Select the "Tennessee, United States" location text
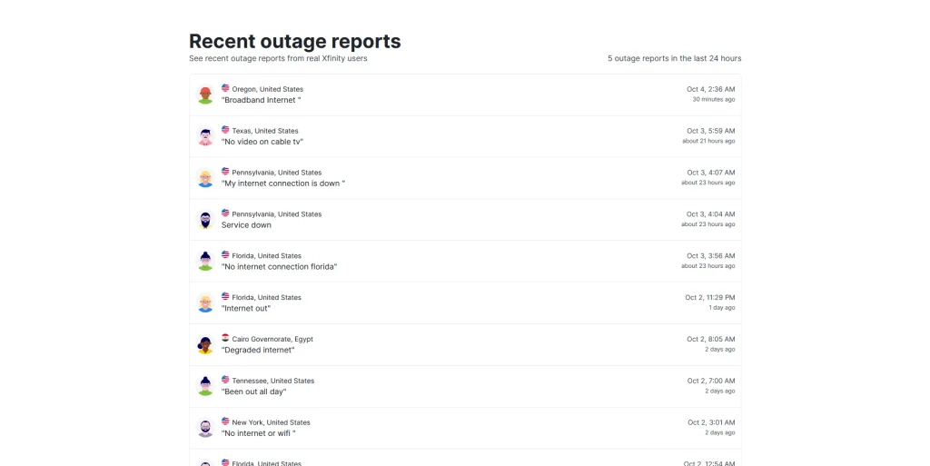The image size is (930, 466). (272, 381)
